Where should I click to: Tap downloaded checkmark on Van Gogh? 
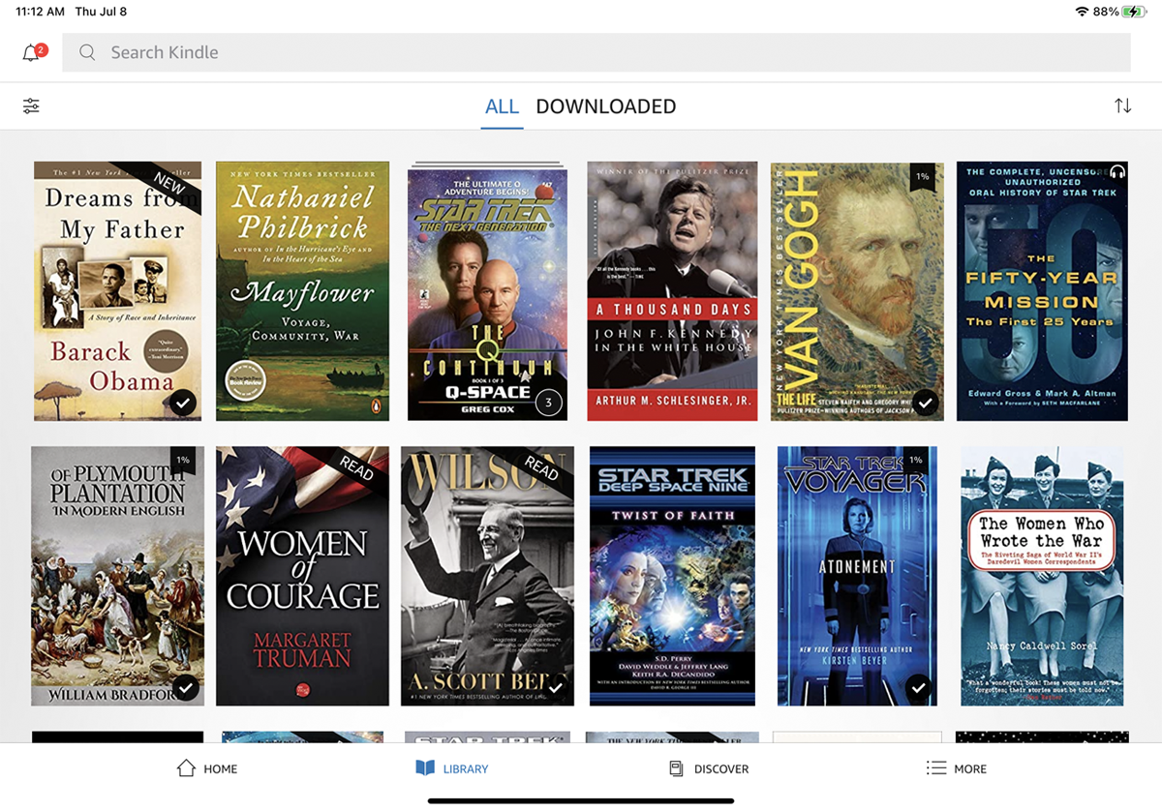click(926, 403)
